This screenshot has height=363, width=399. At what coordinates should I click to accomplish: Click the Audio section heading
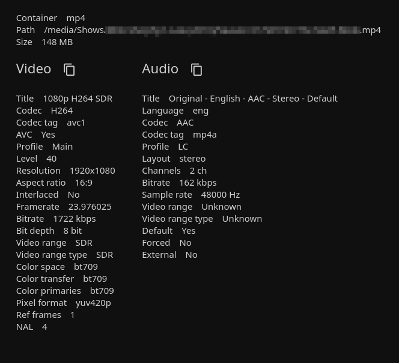coord(160,69)
